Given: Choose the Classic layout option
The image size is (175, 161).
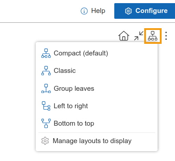Looking at the screenshot, I should tap(97, 71).
